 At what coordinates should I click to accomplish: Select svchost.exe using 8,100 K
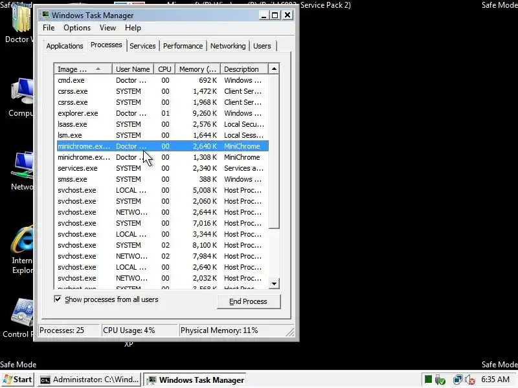click(x=162, y=245)
